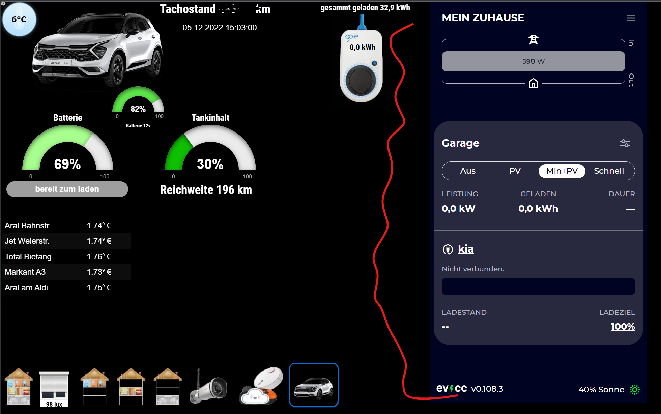661x414 pixels.
Task: Click the Batterie 69% gauge
Action: coord(67,148)
